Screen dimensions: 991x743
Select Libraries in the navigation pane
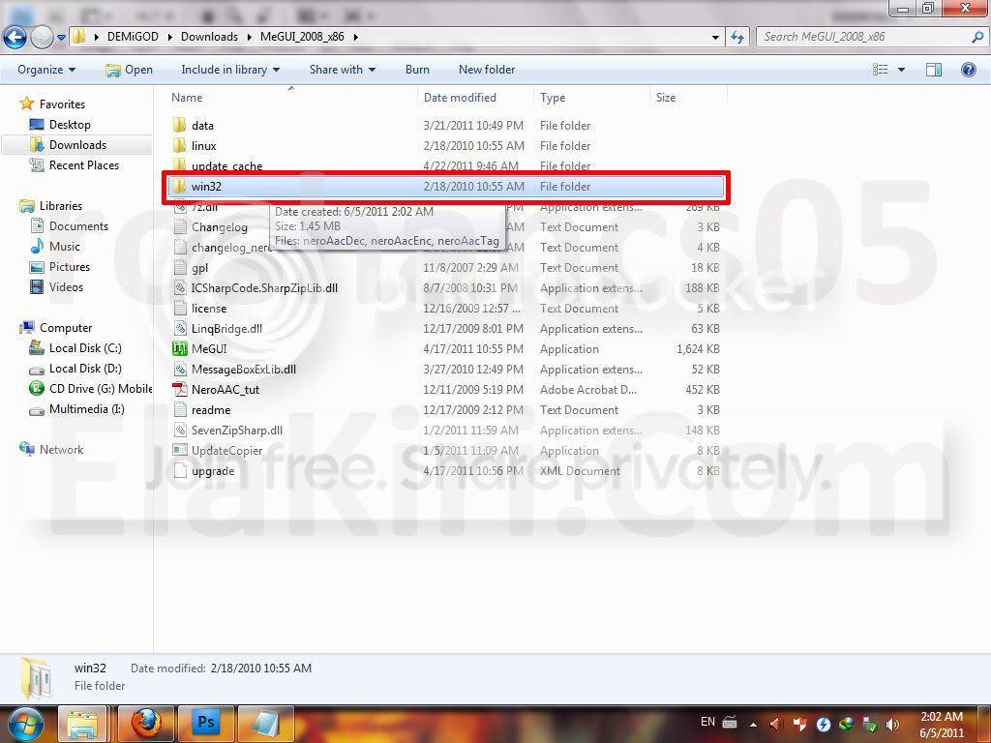(61, 206)
